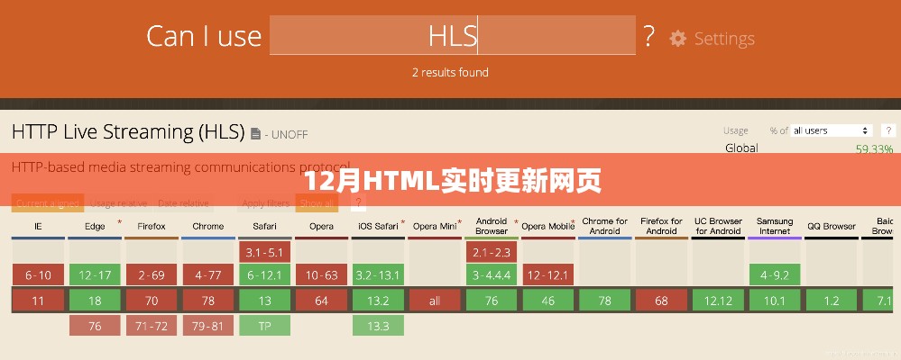
Task: Select the Opera Mini 'all' cell
Action: click(x=435, y=301)
